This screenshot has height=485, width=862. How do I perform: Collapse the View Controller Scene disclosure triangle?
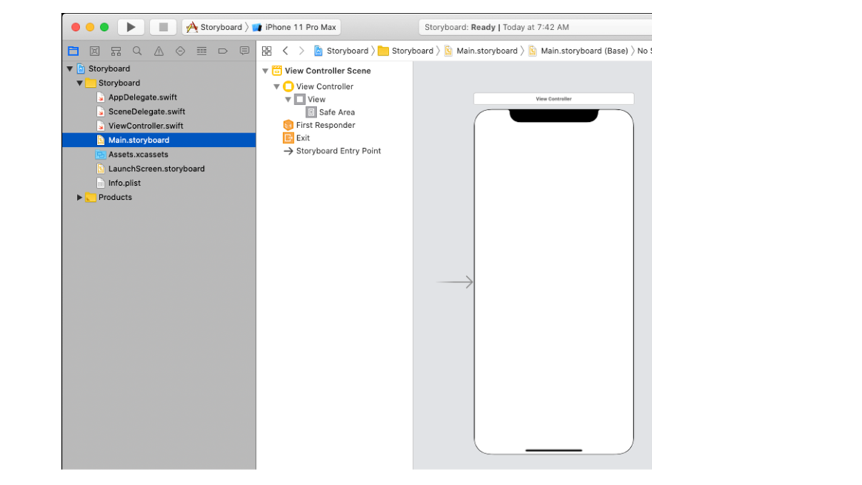(265, 71)
